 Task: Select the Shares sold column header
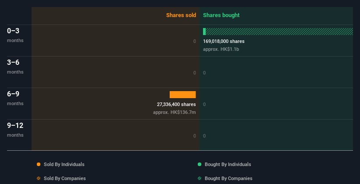(x=181, y=15)
